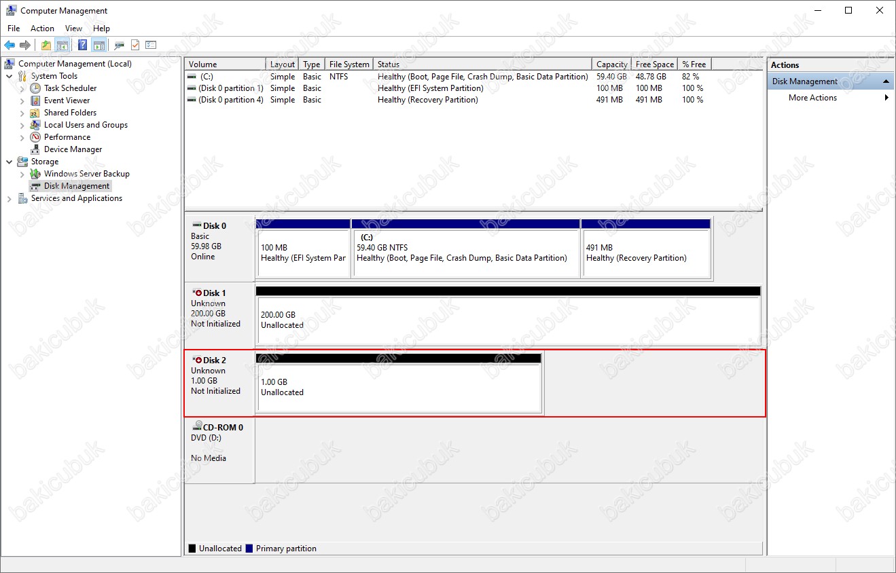The height and width of the screenshot is (573, 896).
Task: Open Task Scheduler in the console tree
Action: coord(70,88)
